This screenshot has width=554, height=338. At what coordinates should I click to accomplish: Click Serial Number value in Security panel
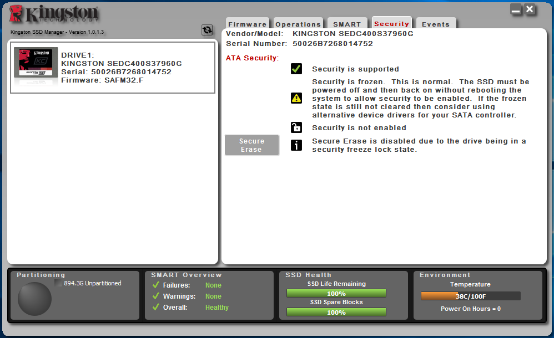pyautogui.click(x=333, y=43)
